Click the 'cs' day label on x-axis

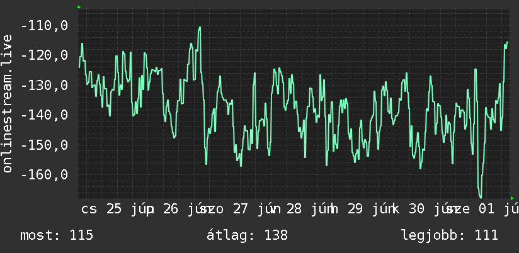pos(89,210)
